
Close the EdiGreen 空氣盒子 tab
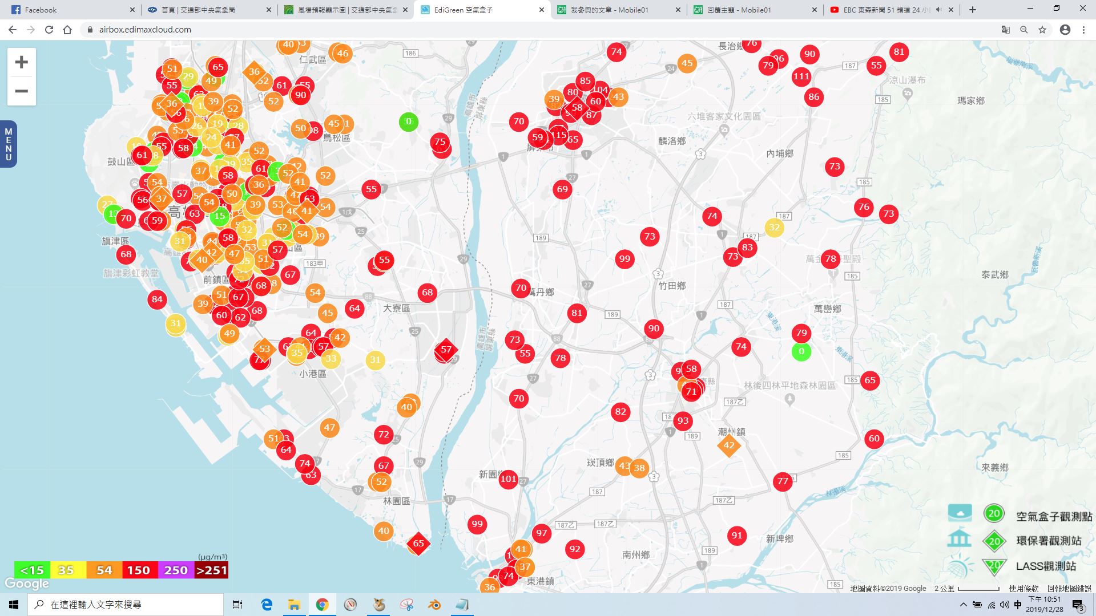[542, 10]
